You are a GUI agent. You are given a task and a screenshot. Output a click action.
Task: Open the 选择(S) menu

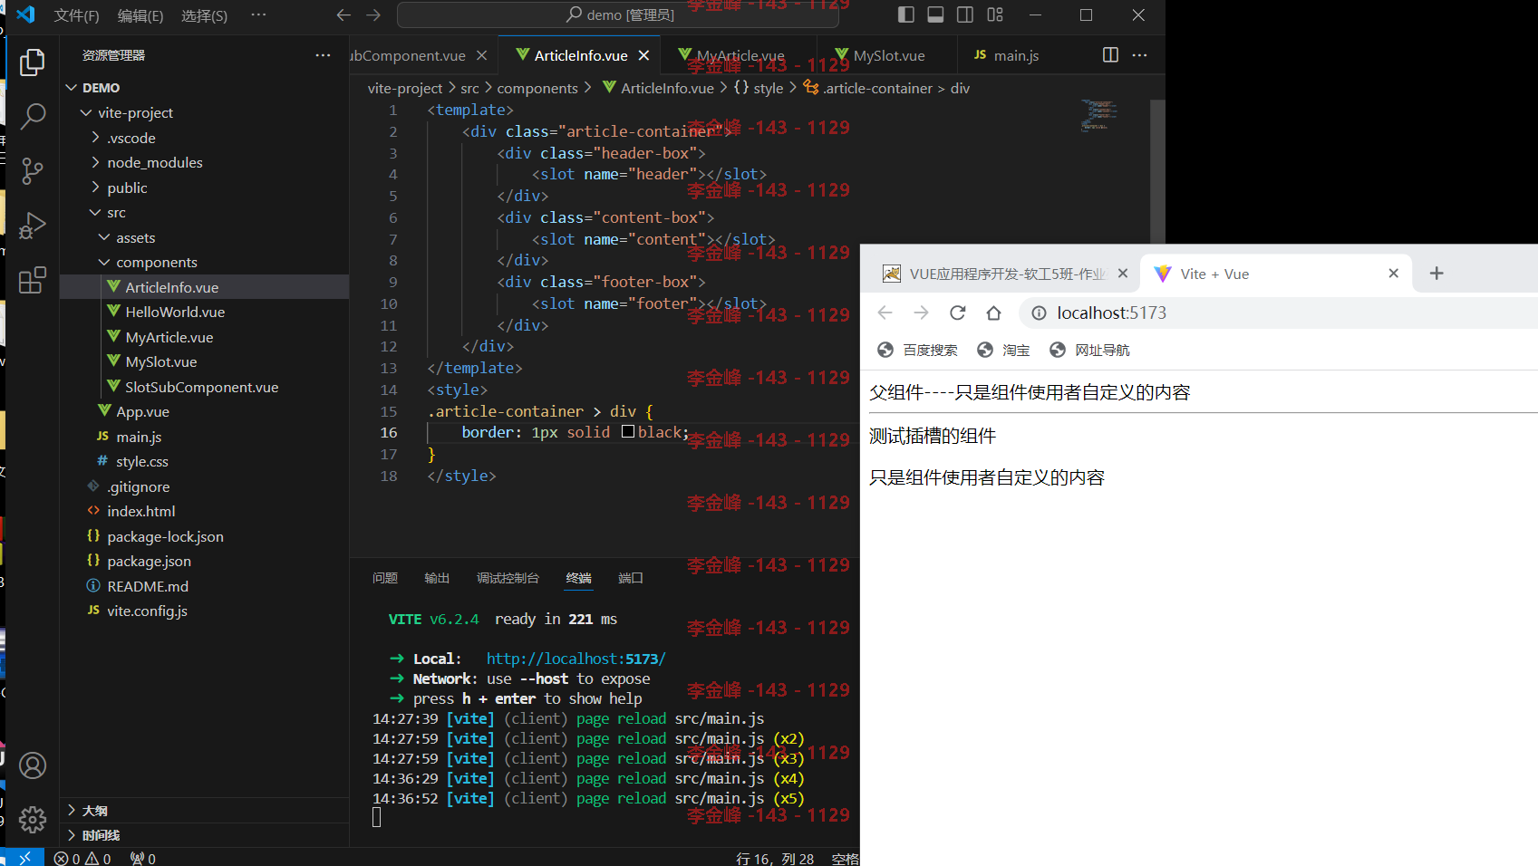tap(204, 15)
